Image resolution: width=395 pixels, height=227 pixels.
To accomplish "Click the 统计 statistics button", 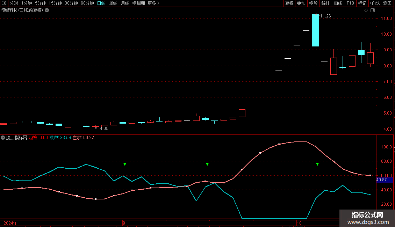I will pos(325,3).
